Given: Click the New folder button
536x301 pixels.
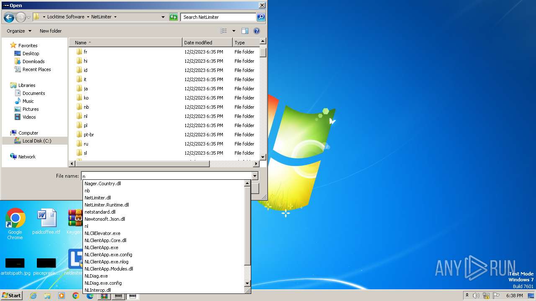Looking at the screenshot, I should (x=51, y=31).
